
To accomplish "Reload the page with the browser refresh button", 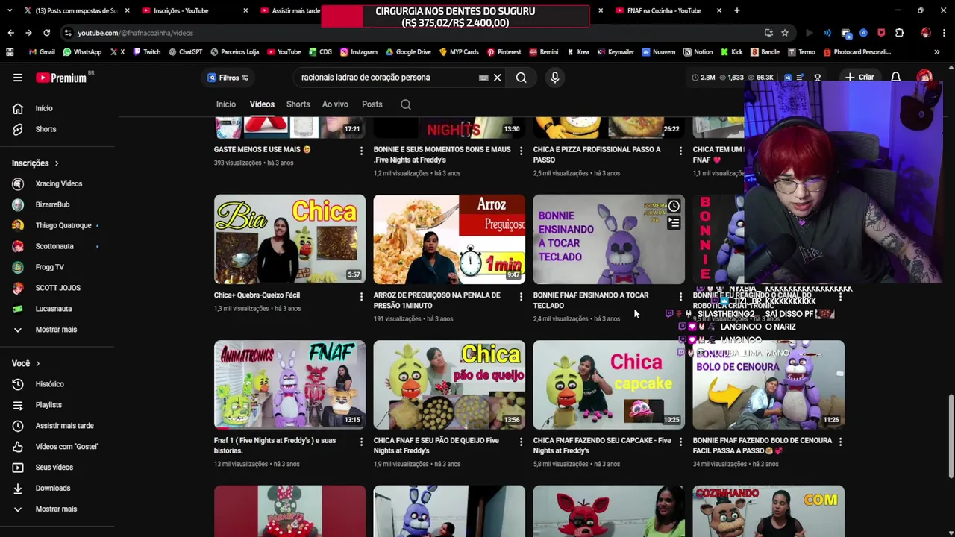I will click(46, 33).
